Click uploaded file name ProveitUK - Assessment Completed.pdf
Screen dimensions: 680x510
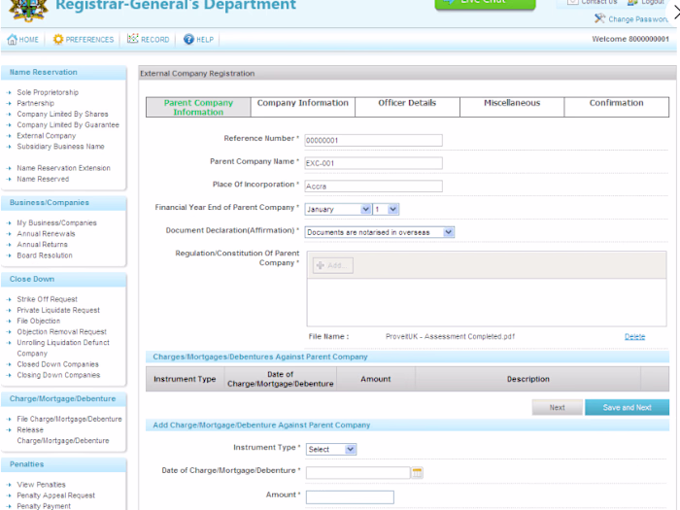(x=450, y=336)
